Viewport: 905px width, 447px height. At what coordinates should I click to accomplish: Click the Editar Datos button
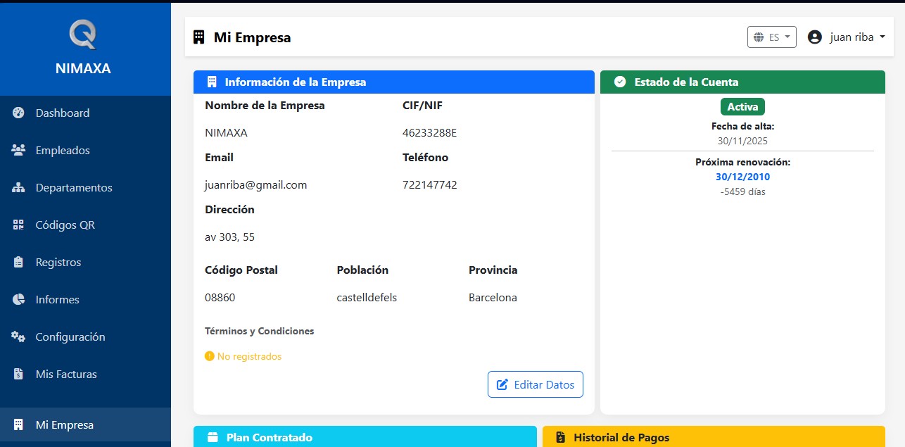[535, 384]
